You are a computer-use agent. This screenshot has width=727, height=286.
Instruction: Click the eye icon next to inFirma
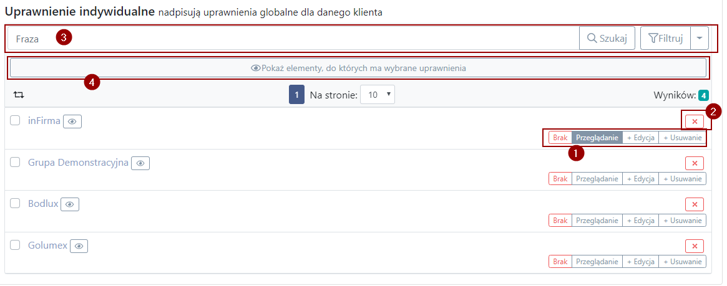[72, 122]
